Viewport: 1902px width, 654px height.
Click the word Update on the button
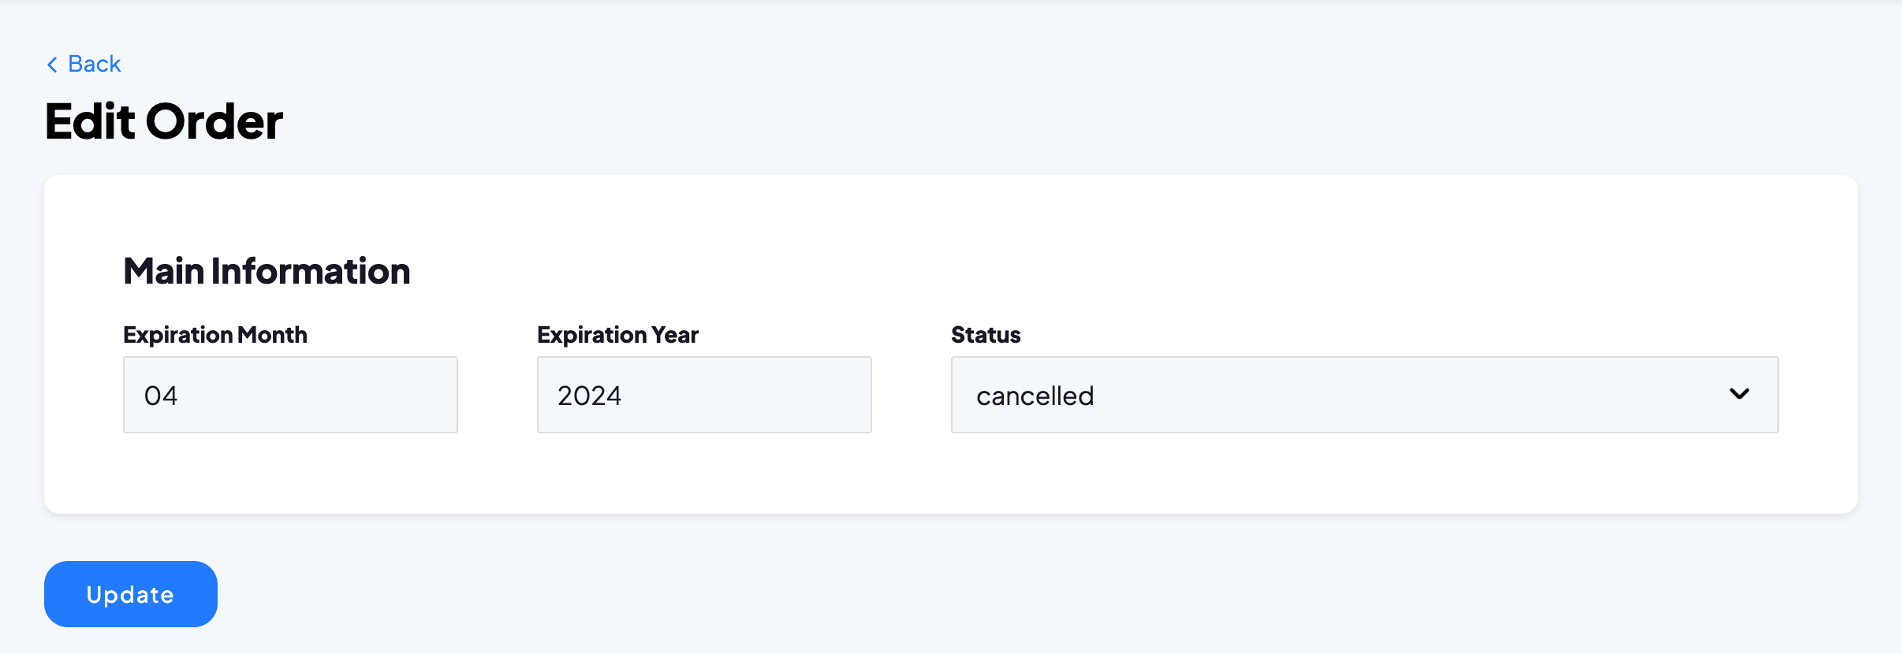tap(130, 595)
